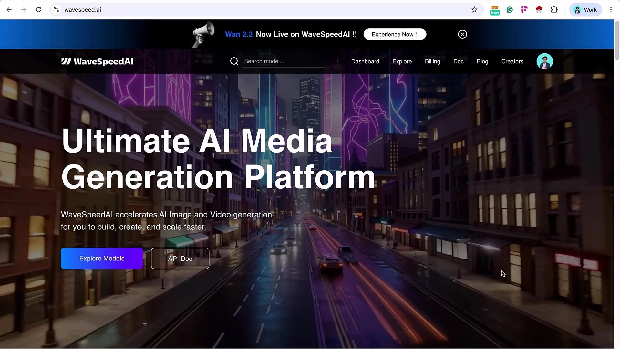Click the megaphone image in banner
Viewport: 620px width, 349px height.
pyautogui.click(x=203, y=34)
